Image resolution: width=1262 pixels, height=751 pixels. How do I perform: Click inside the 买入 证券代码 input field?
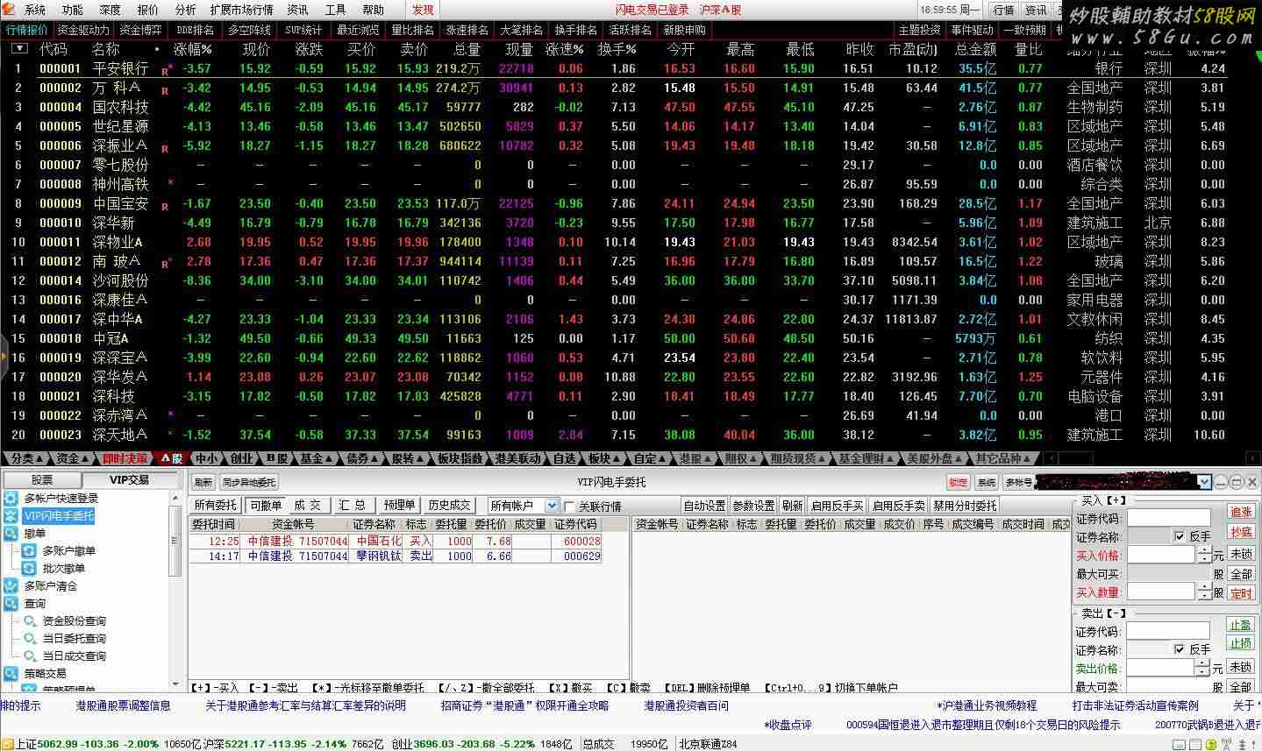[x=1168, y=517]
